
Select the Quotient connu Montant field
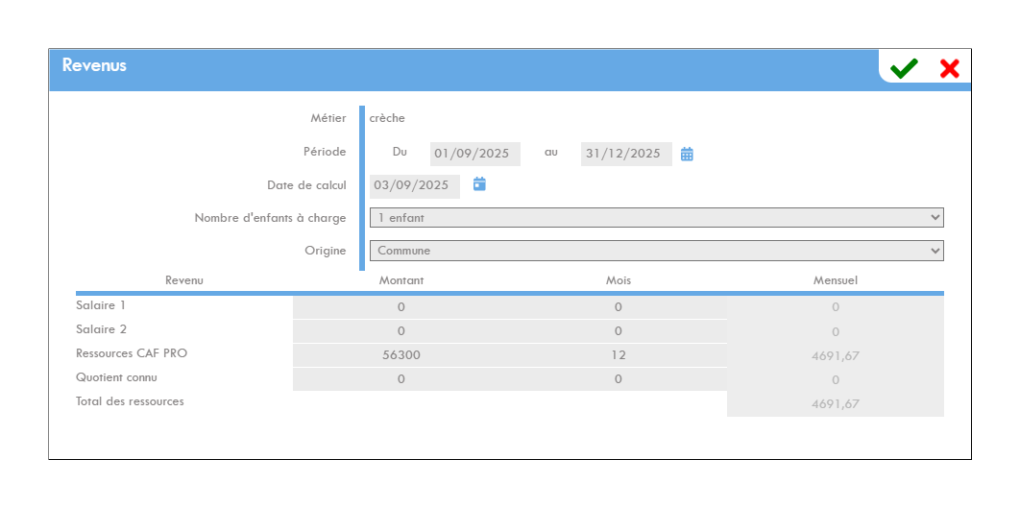(401, 379)
